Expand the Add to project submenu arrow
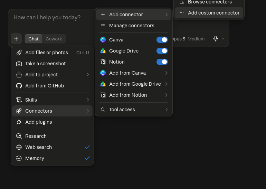The height and width of the screenshot is (189, 266). [x=88, y=75]
